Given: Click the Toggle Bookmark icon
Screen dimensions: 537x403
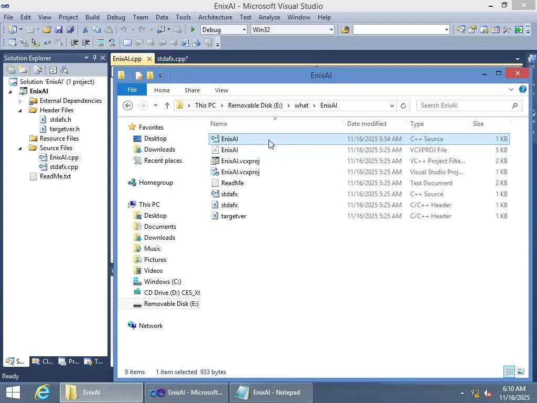Looking at the screenshot, I should click(x=127, y=43).
